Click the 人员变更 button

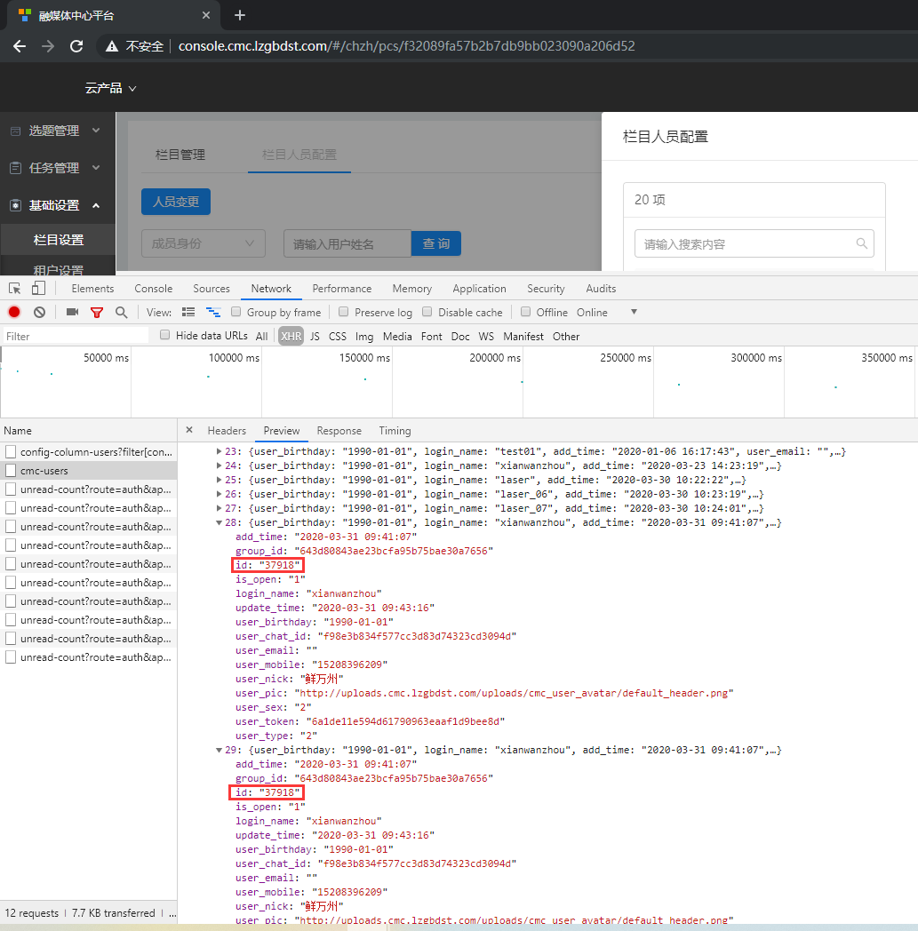[x=175, y=202]
